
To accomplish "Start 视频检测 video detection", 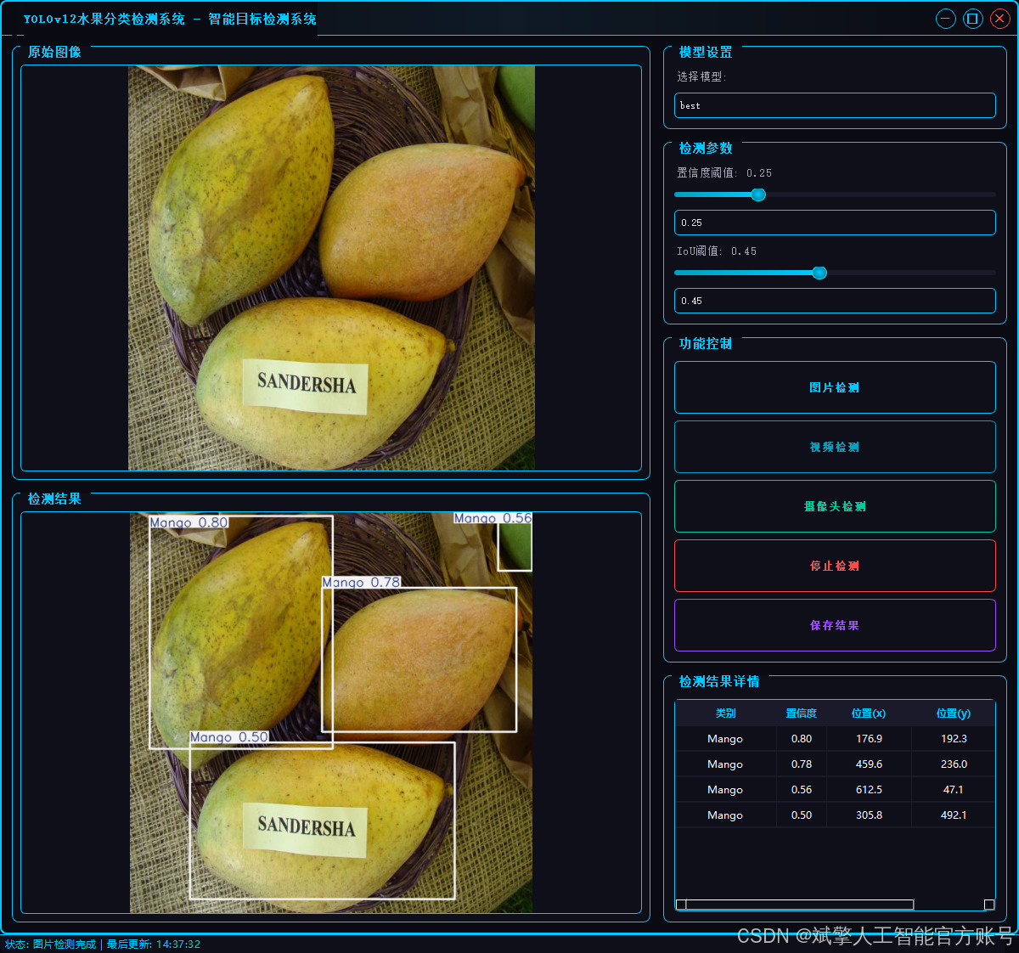I will pyautogui.click(x=835, y=447).
